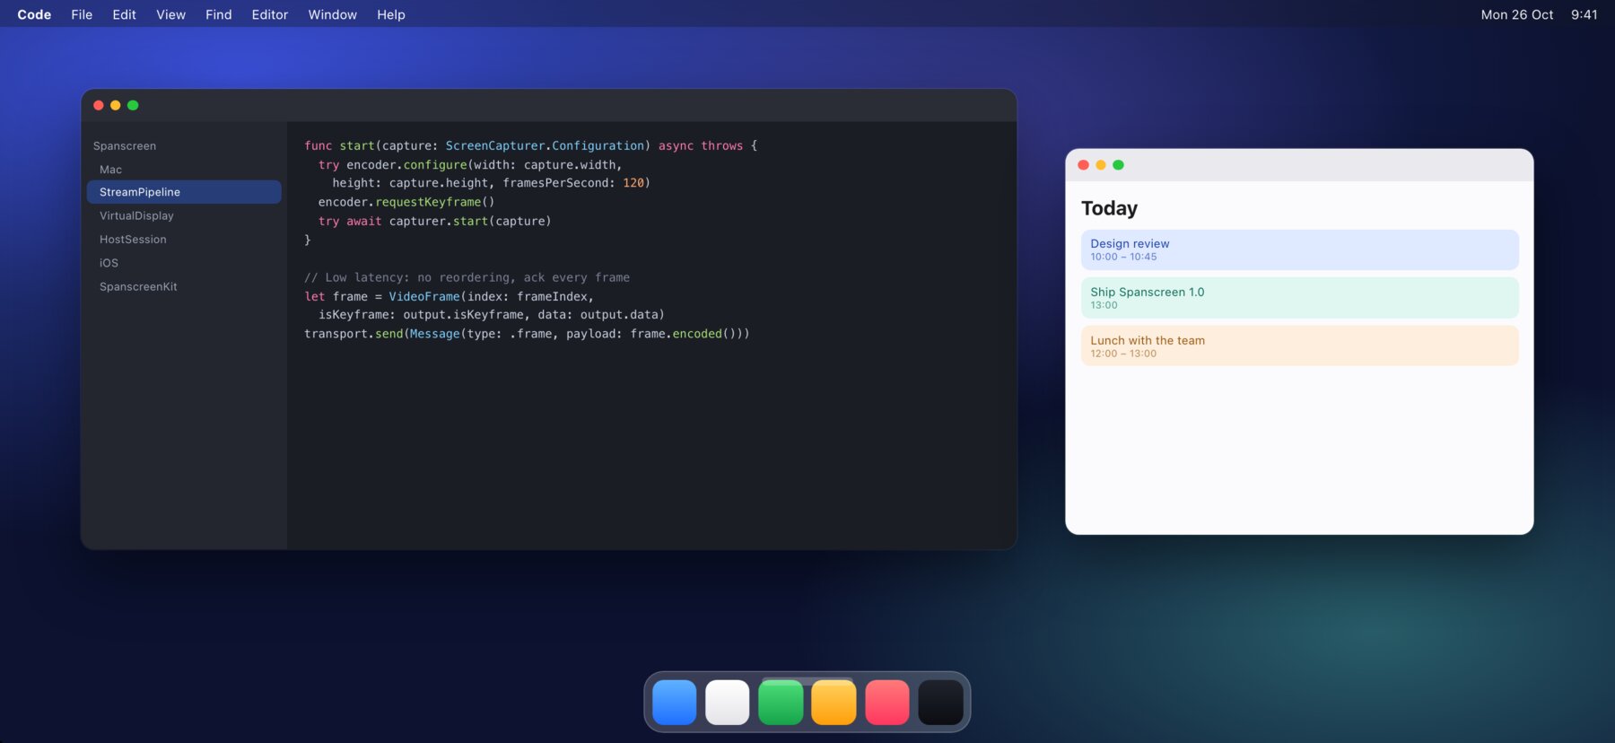Image resolution: width=1615 pixels, height=743 pixels.
Task: Click the 'Low latency' comment line
Action: coord(467,277)
